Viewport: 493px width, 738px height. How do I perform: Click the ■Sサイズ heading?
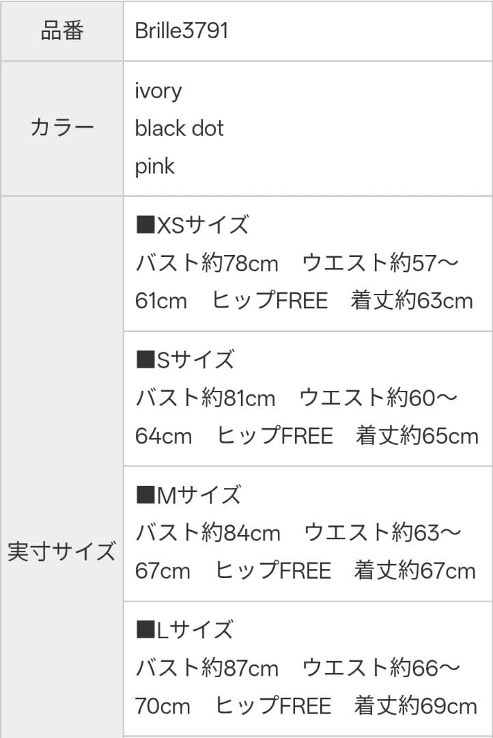186,359
